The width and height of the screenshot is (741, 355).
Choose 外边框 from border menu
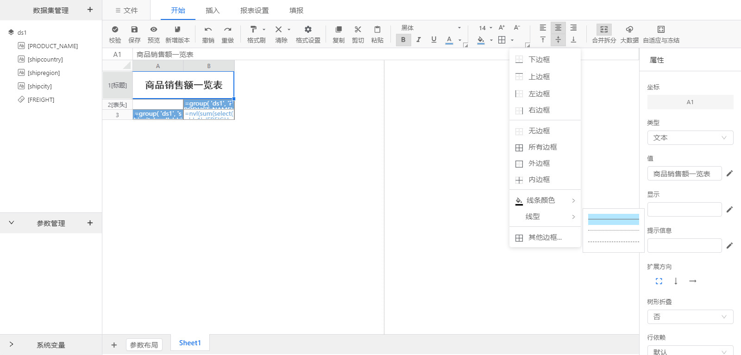coord(545,163)
